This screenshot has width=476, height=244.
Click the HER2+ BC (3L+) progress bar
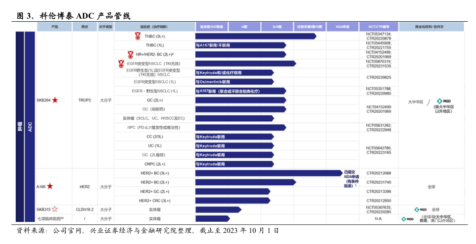tap(269, 173)
